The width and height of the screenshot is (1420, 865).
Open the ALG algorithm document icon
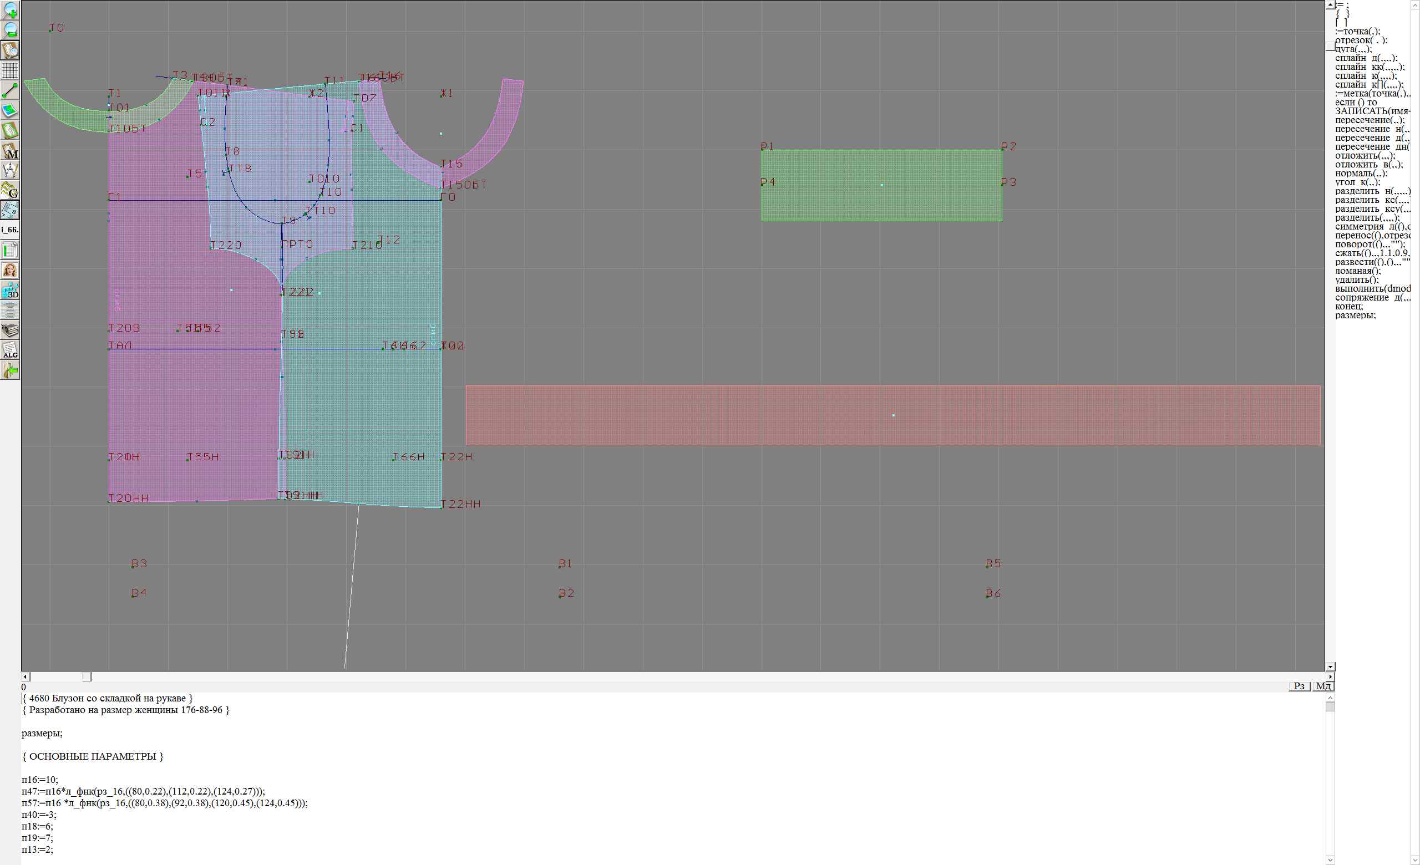pyautogui.click(x=11, y=350)
